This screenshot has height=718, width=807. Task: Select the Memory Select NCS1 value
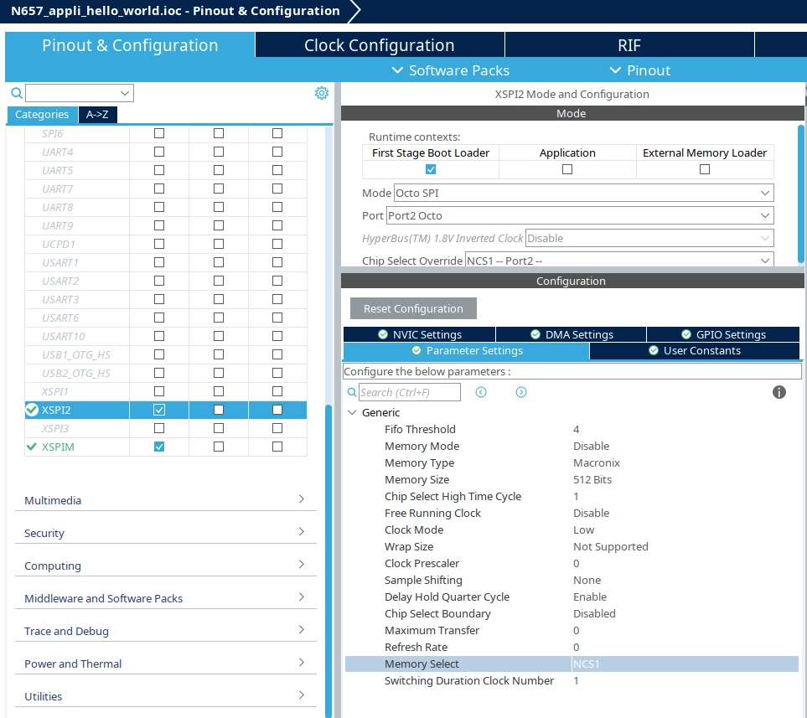click(587, 664)
